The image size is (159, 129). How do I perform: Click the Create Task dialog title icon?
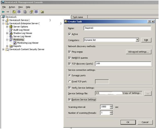pos(66,22)
